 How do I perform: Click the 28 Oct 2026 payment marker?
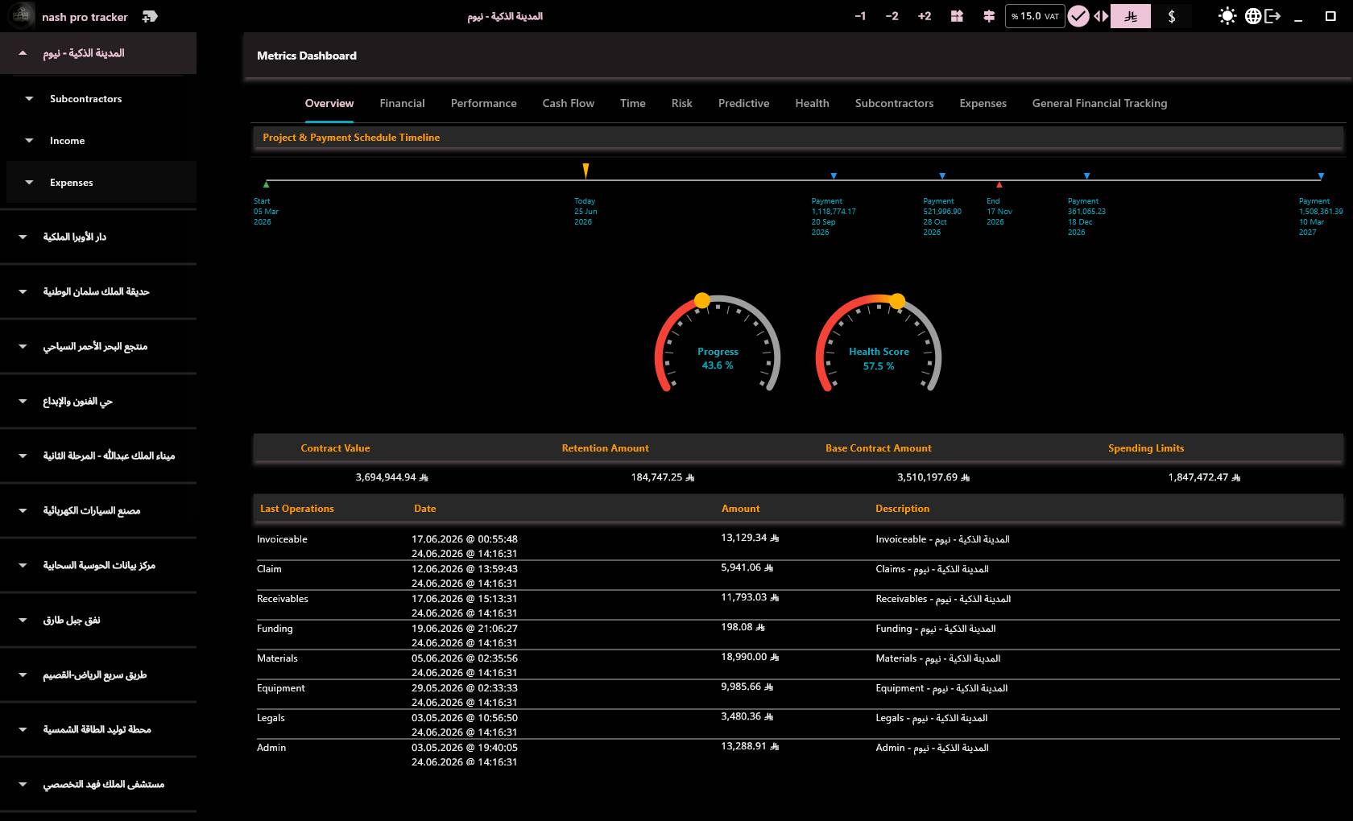point(942,175)
